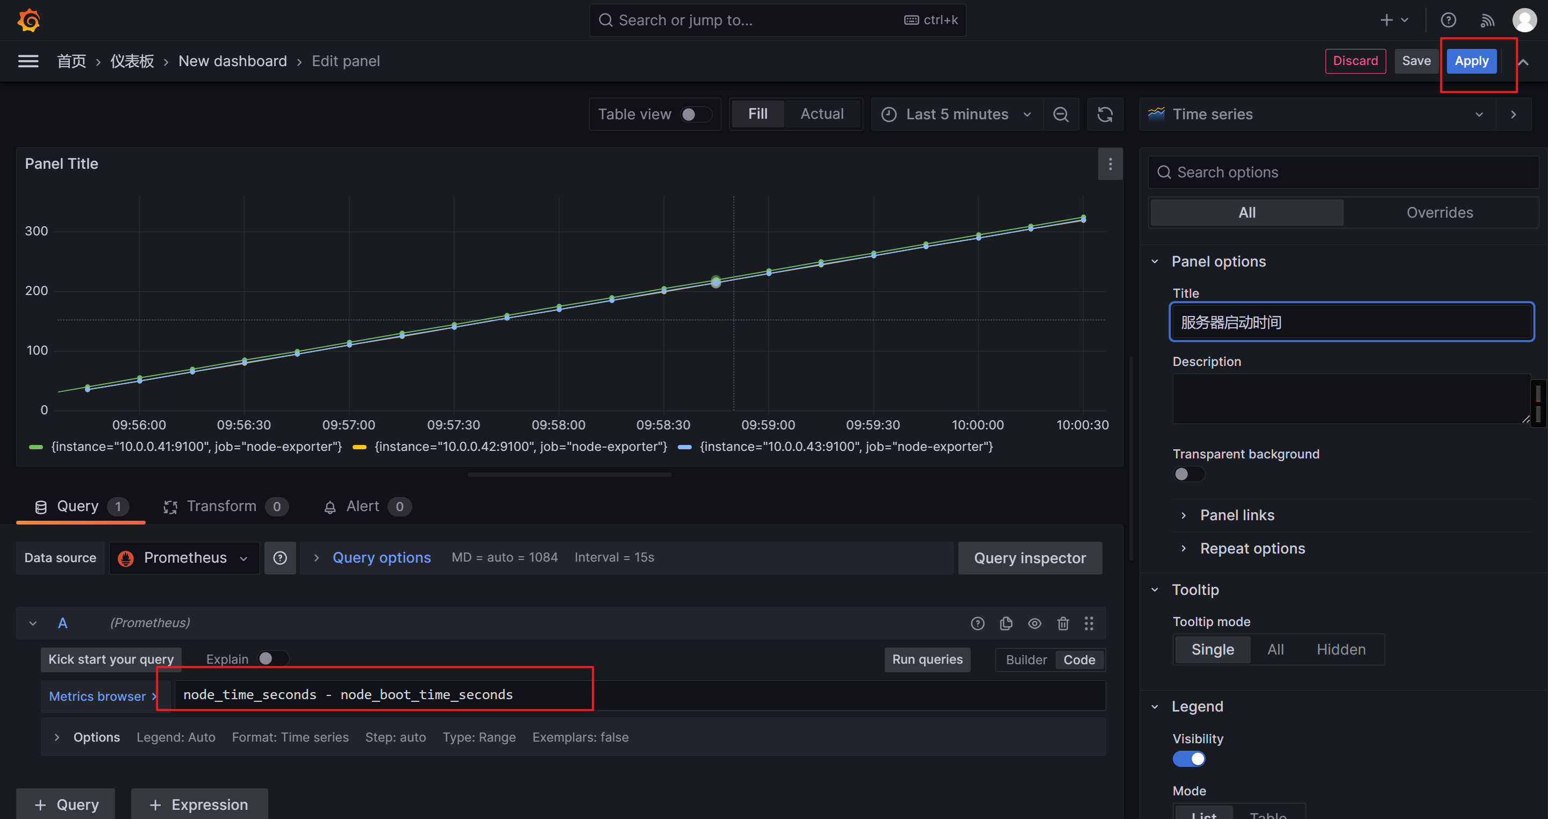The width and height of the screenshot is (1548, 819).
Task: Zoom out the time range
Action: (1060, 114)
